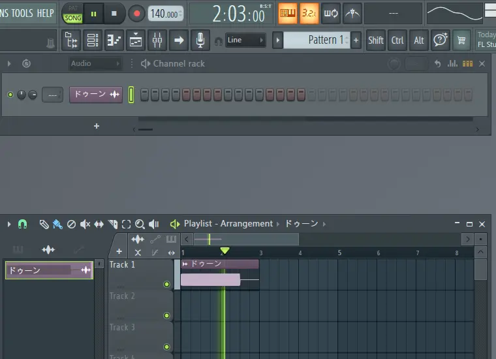Open the Browser view icon
The height and width of the screenshot is (359, 496).
(93, 40)
